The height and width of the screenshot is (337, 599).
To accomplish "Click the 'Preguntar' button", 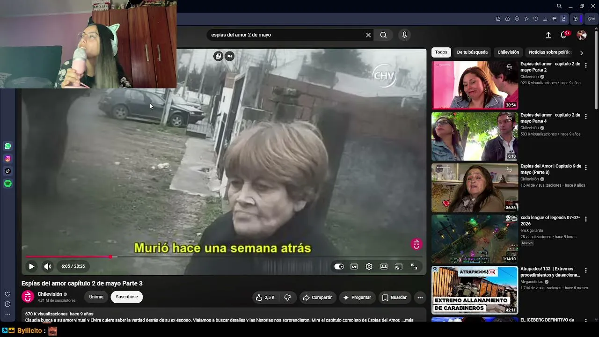I will pyautogui.click(x=357, y=297).
